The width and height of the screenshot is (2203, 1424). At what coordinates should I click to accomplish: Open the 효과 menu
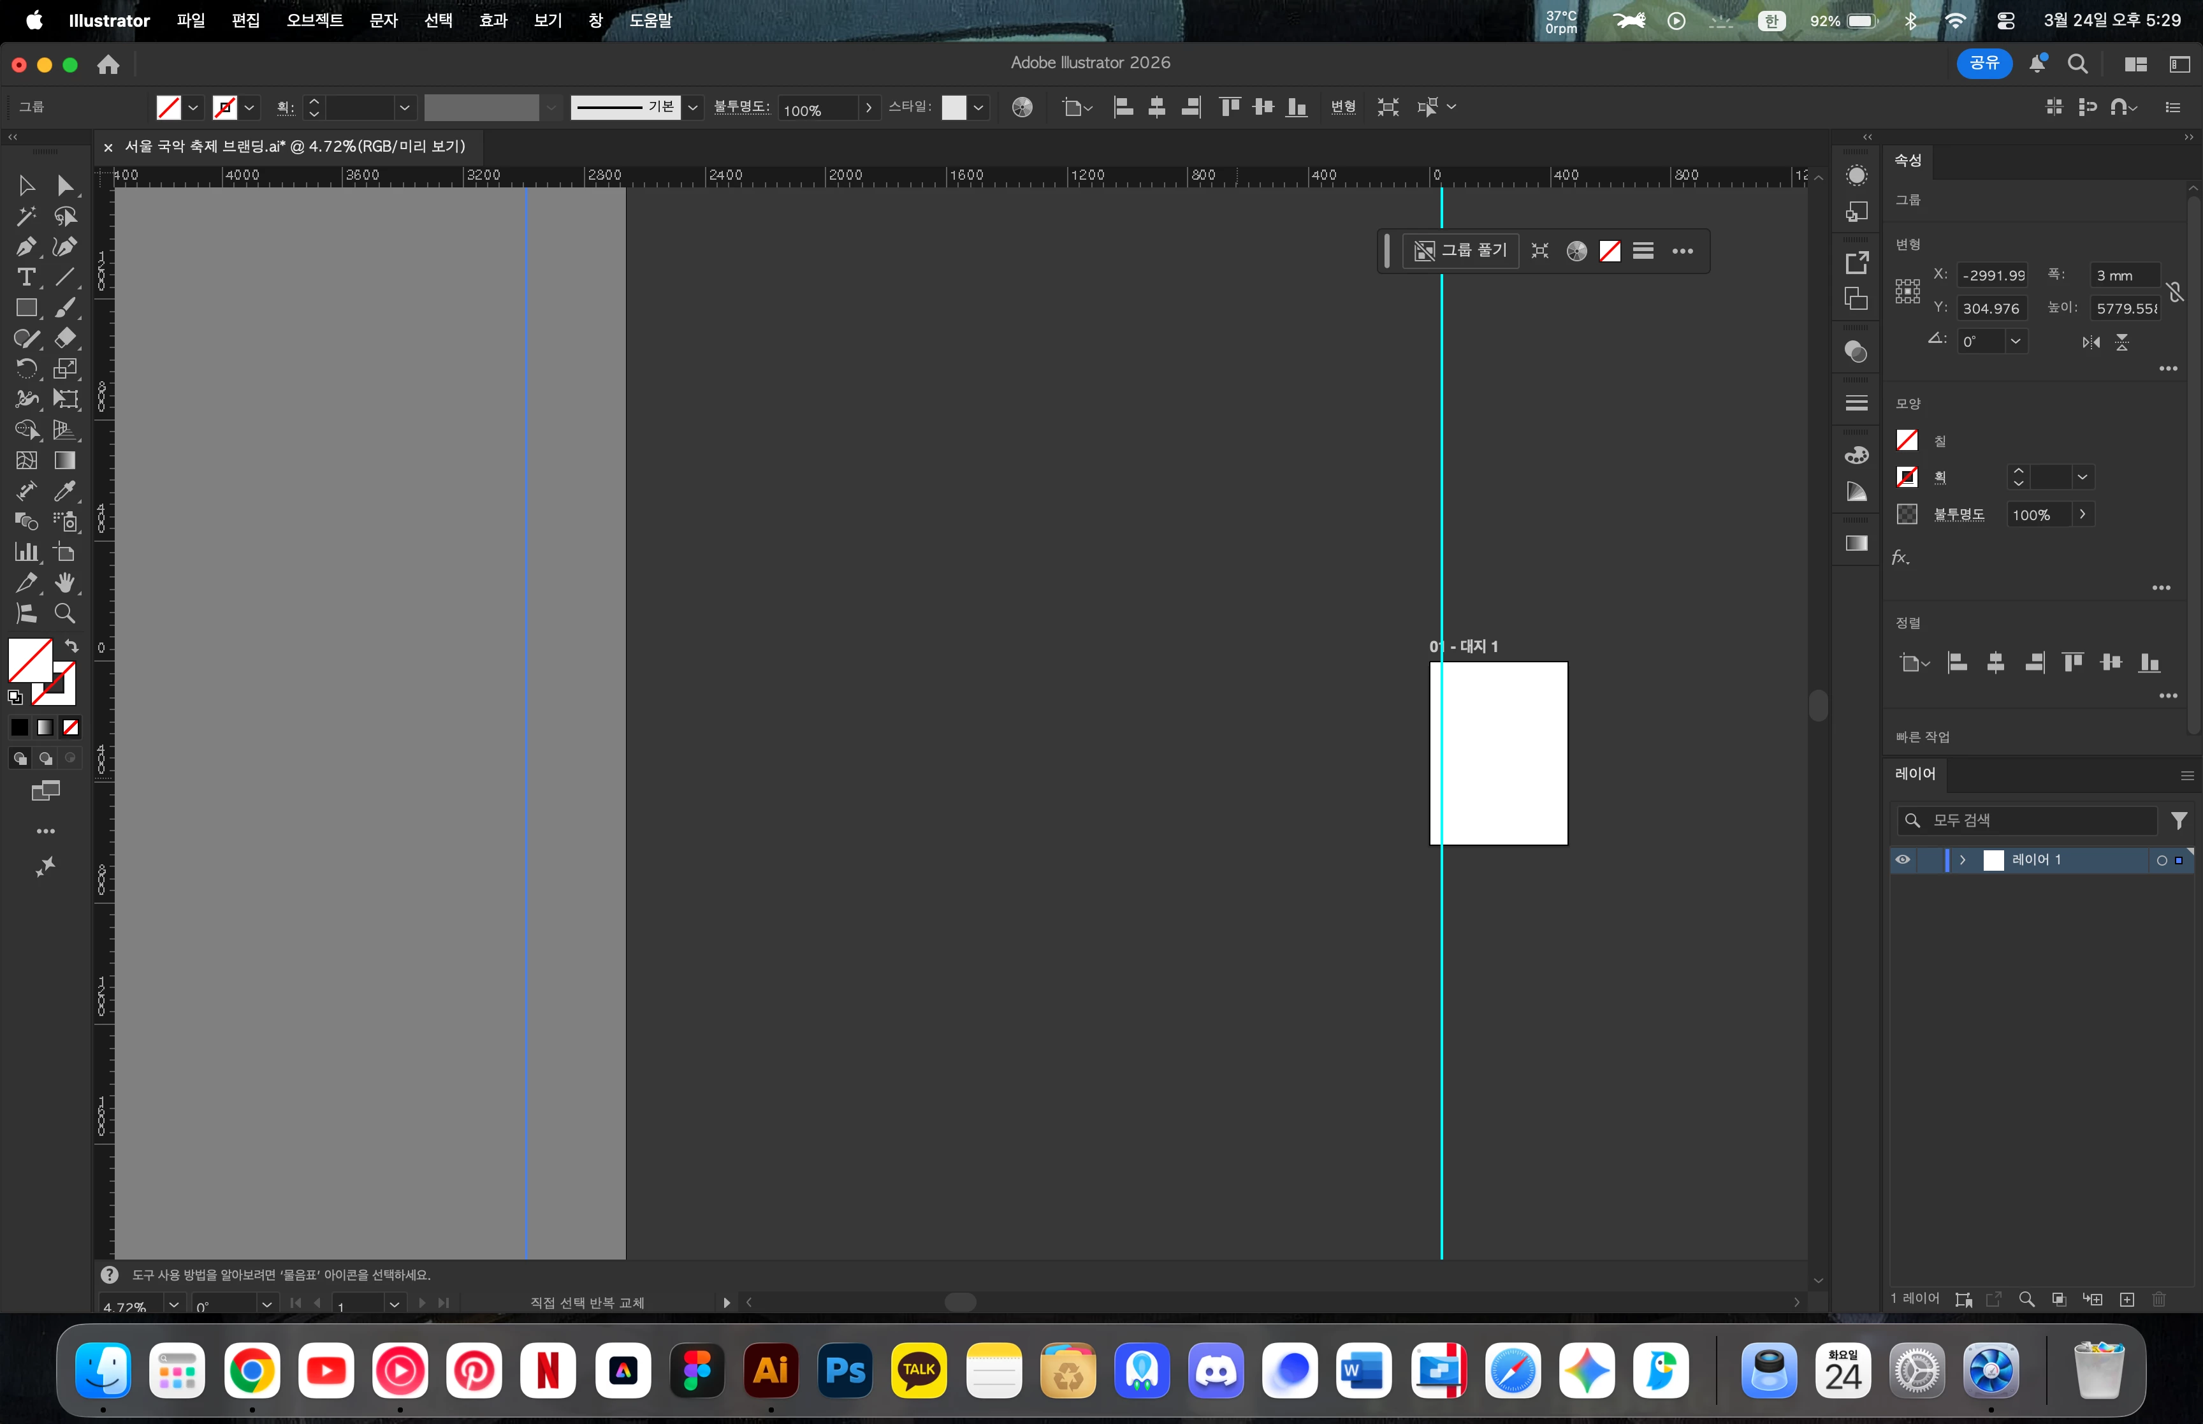pos(493,20)
